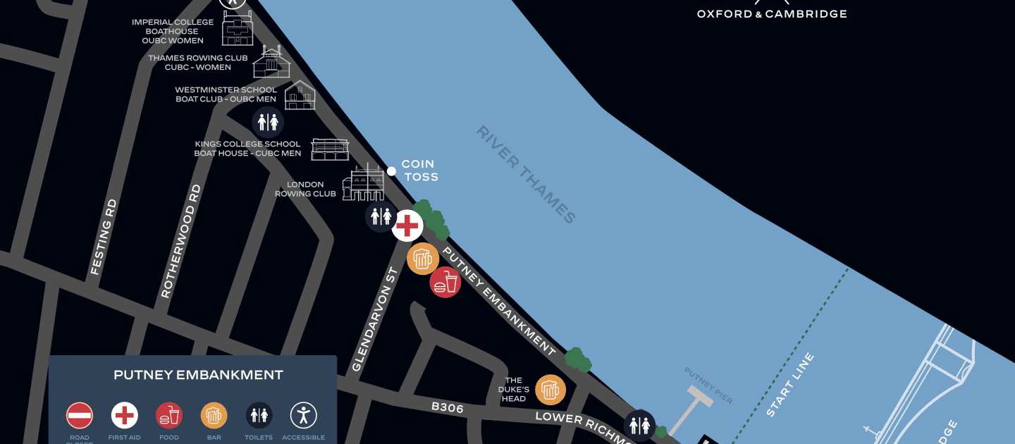Click the Toilets legend icon

tap(259, 416)
